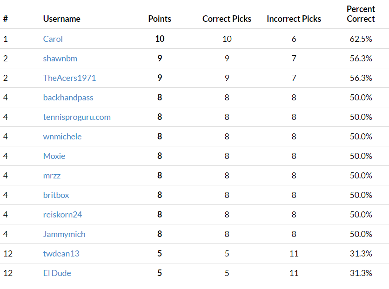
Task: Open britbox user link
Action: point(56,195)
